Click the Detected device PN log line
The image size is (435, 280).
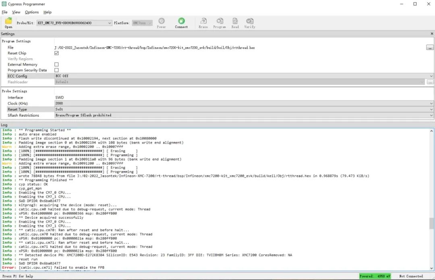(147, 255)
